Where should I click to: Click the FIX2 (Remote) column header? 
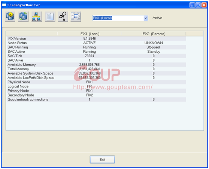click(154, 34)
